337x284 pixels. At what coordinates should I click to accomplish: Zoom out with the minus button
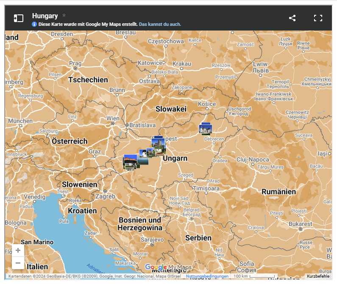pos(18,263)
